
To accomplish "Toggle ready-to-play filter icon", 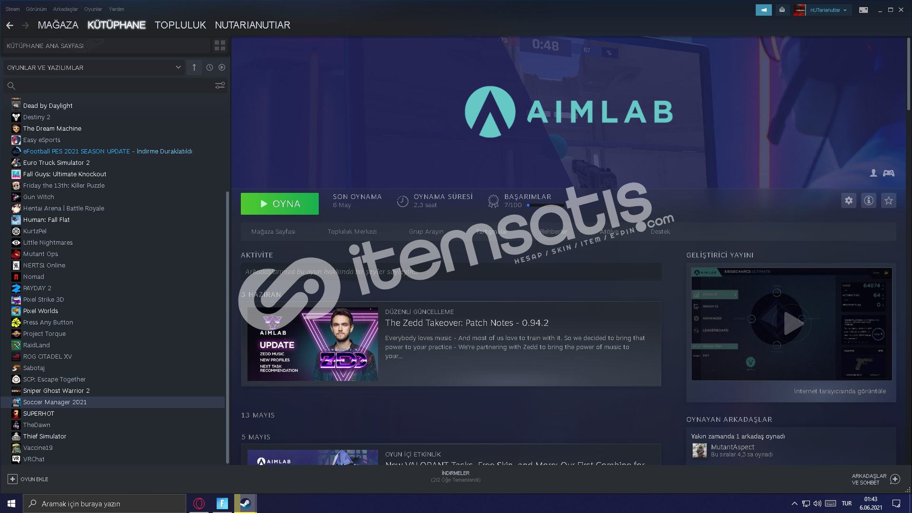I will tap(222, 67).
